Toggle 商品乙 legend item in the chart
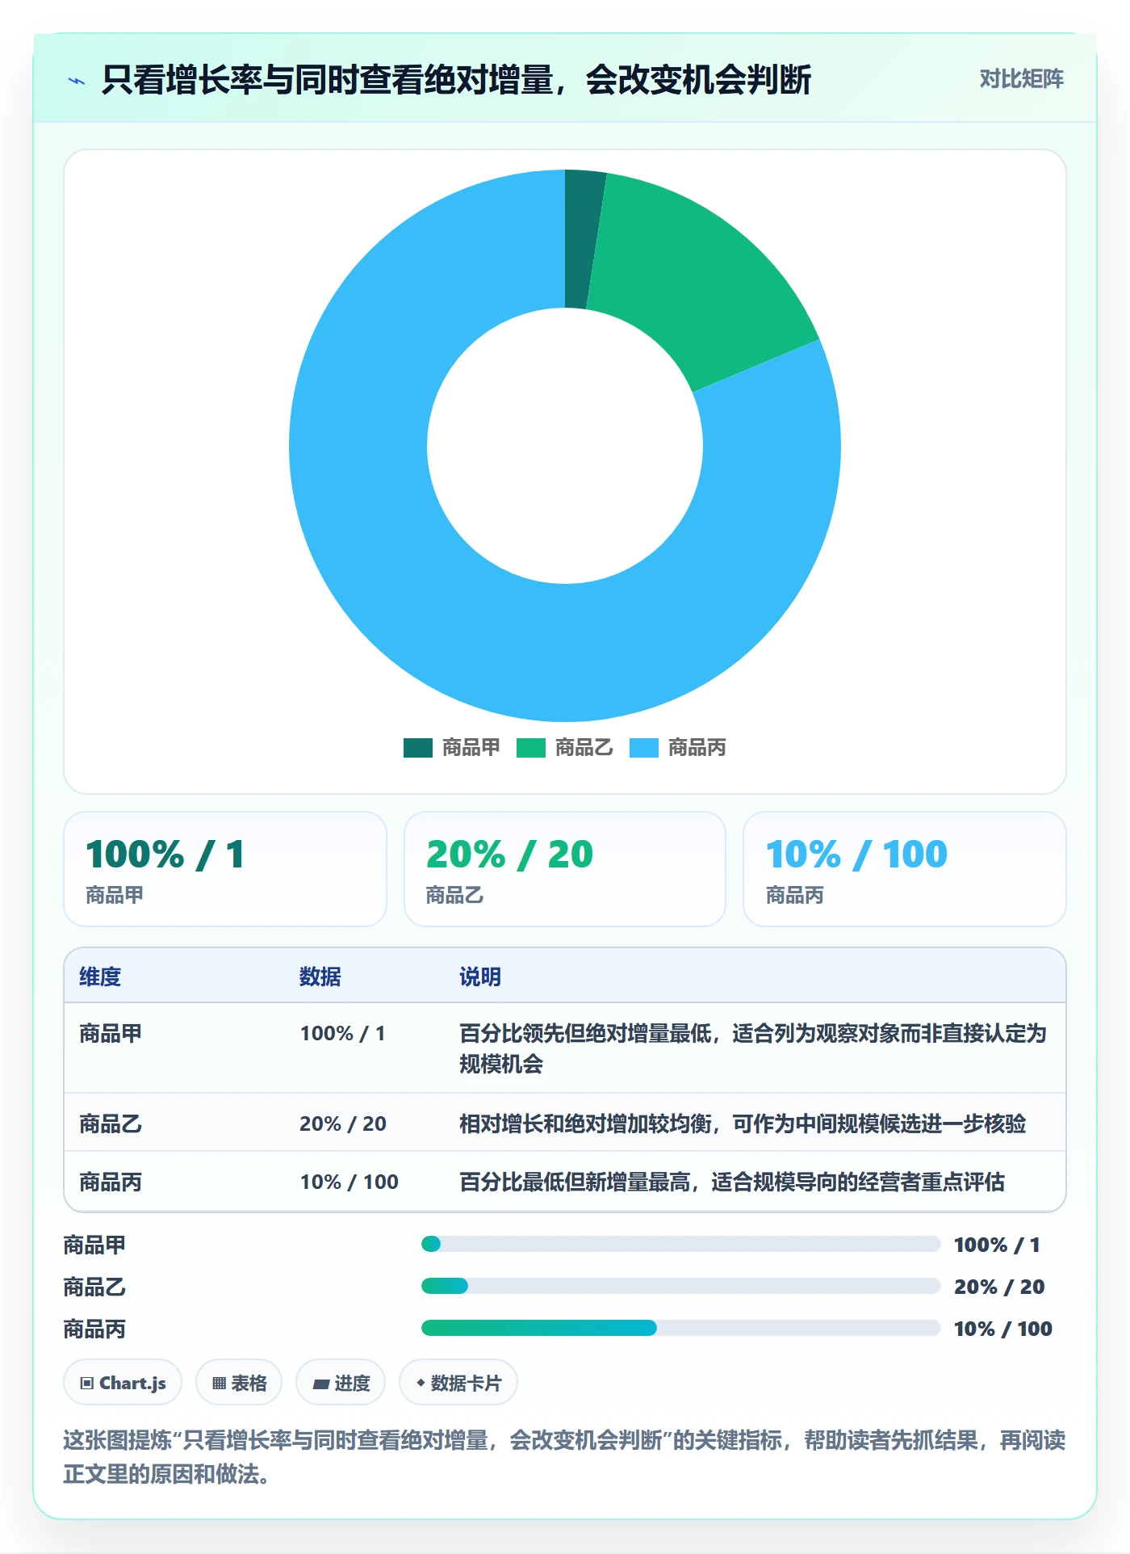This screenshot has height=1554, width=1130. 564,748
